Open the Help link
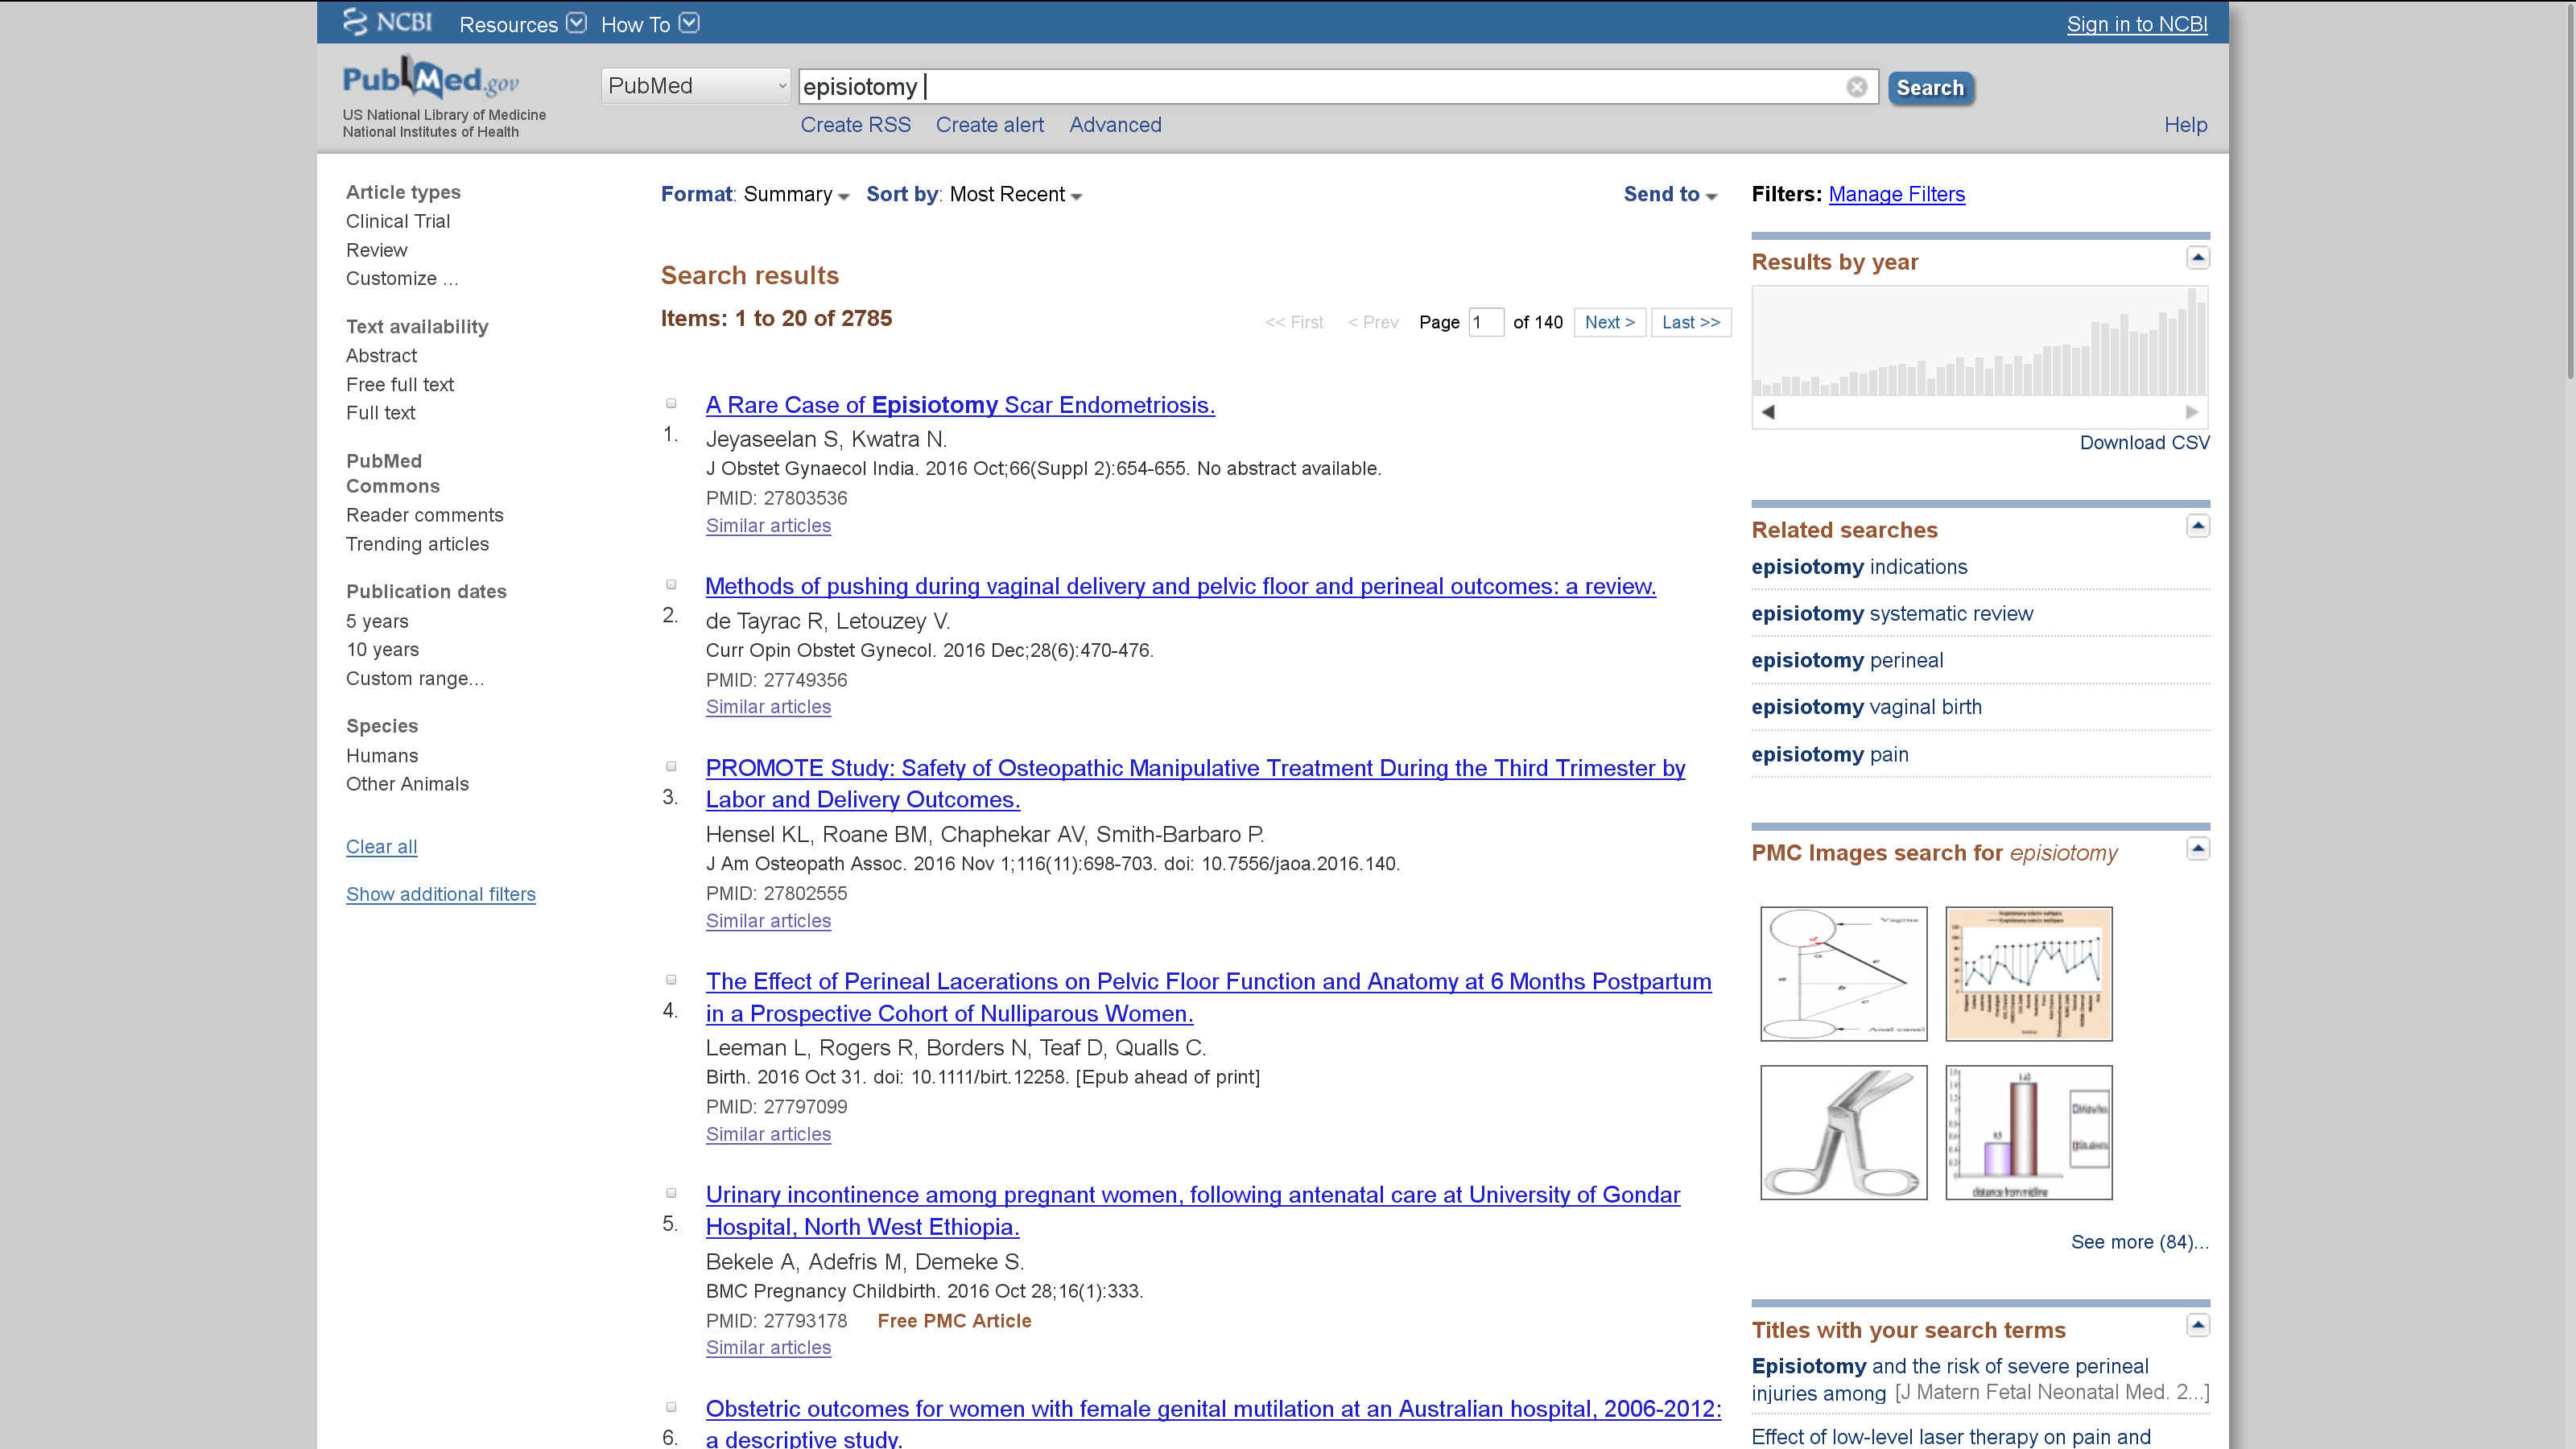Image resolution: width=2576 pixels, height=1449 pixels. point(2185,125)
